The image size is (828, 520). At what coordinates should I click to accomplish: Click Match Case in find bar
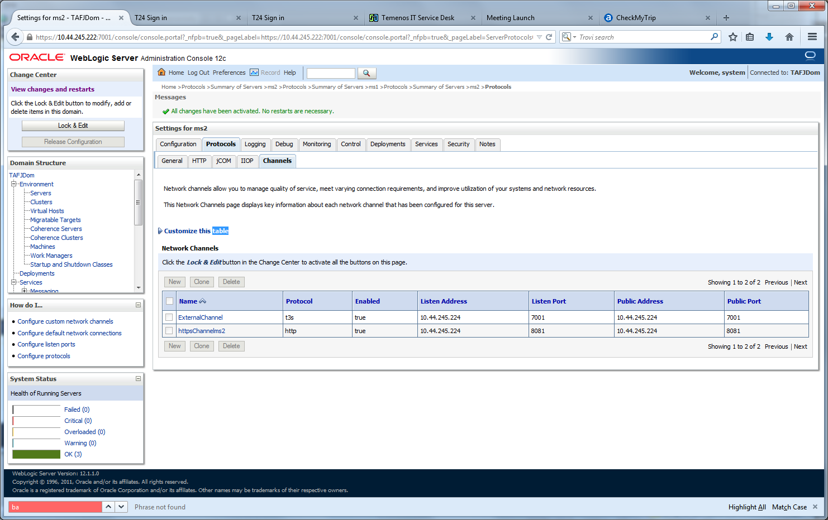(789, 507)
